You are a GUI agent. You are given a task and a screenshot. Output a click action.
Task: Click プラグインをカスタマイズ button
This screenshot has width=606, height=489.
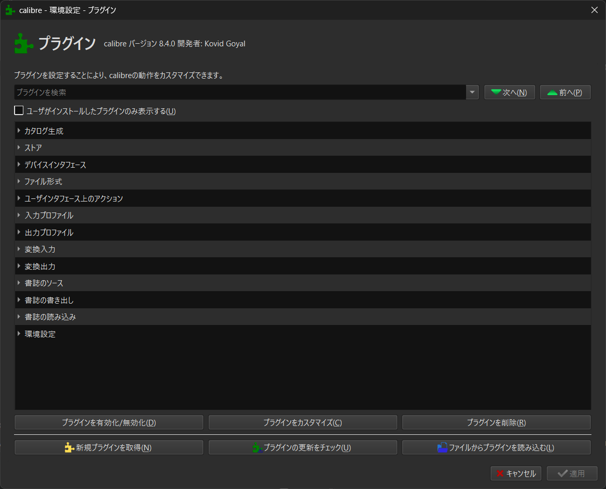pos(303,422)
